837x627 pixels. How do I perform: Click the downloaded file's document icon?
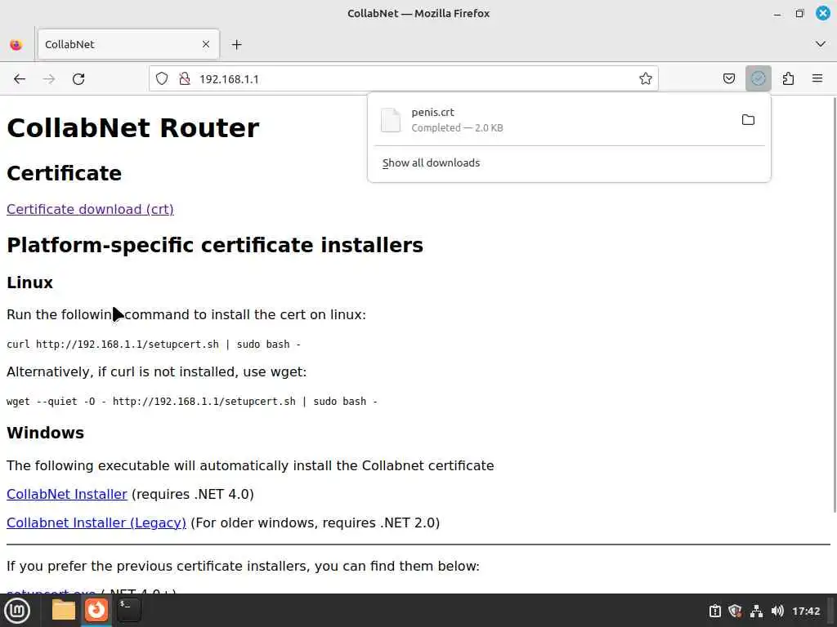(x=390, y=120)
